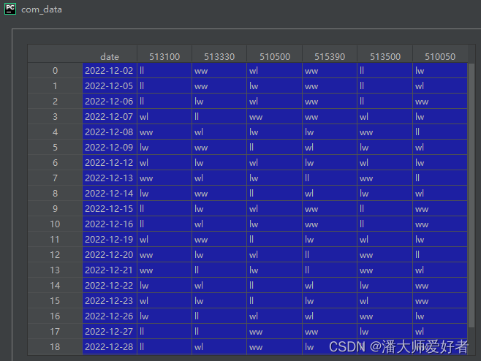Click date cell 2022-12-06
The height and width of the screenshot is (361, 481).
pos(110,102)
